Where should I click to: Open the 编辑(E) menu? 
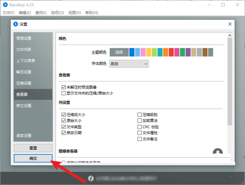24,13
